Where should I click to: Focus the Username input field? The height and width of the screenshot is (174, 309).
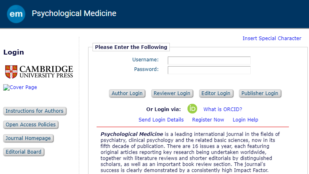[209, 60]
